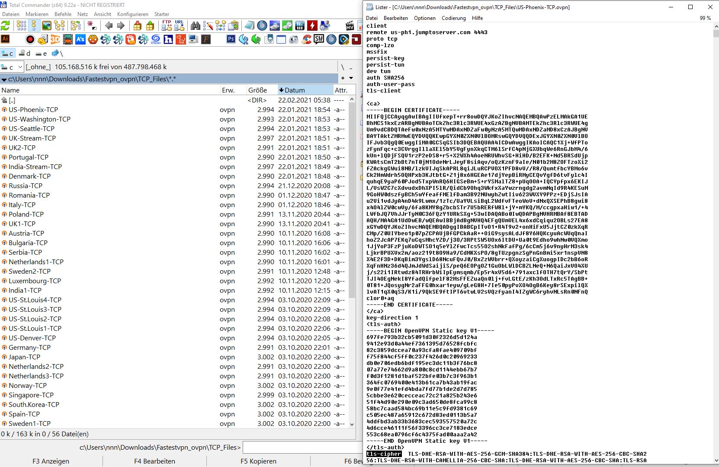Switch to full details view icon
Image resolution: width=719 pixels, height=467 pixels.
[x=34, y=26]
